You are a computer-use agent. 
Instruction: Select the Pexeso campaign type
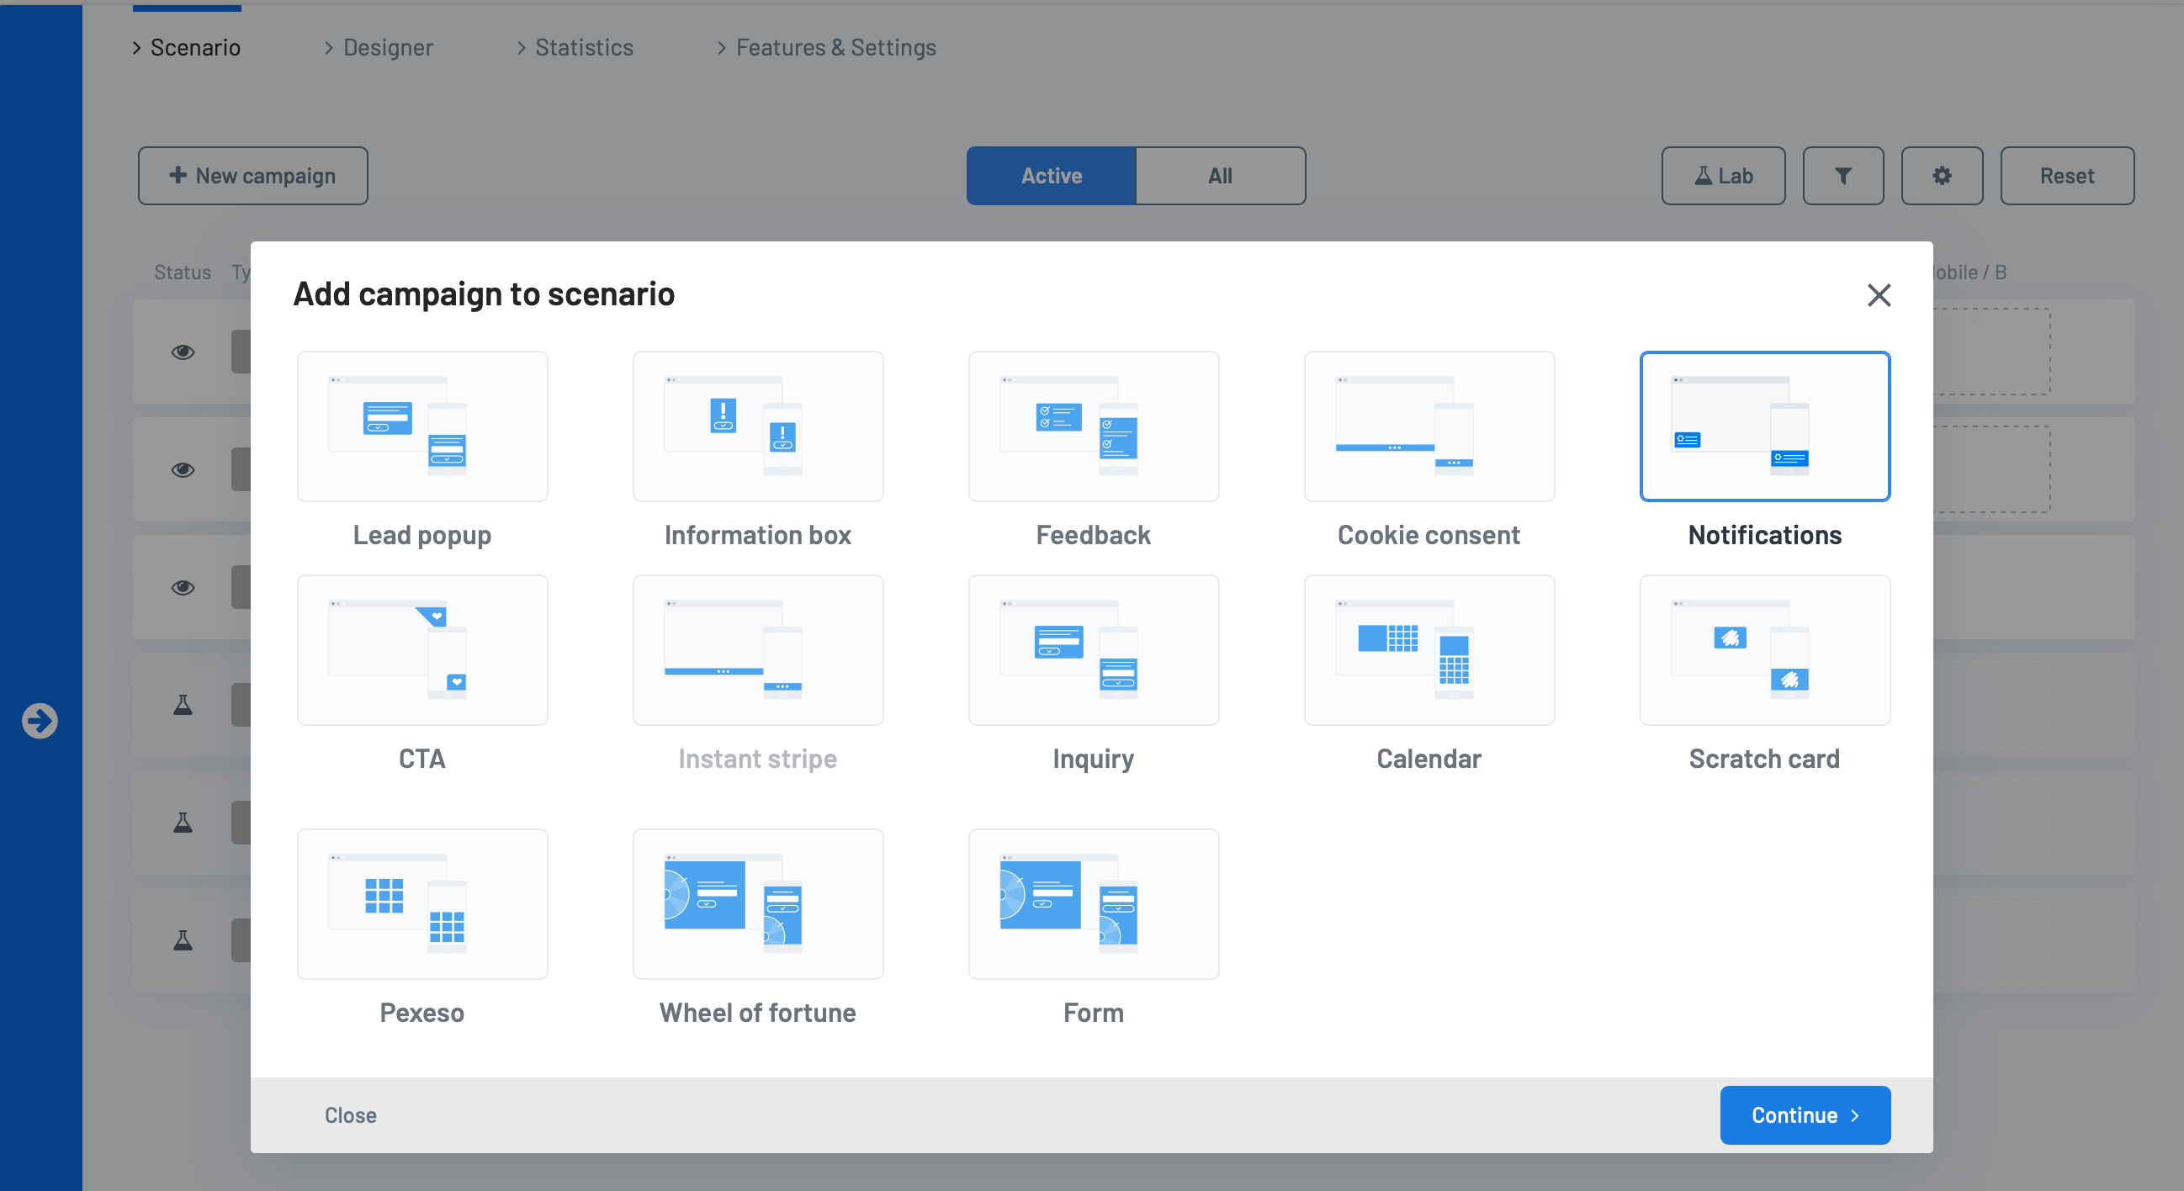tap(422, 904)
